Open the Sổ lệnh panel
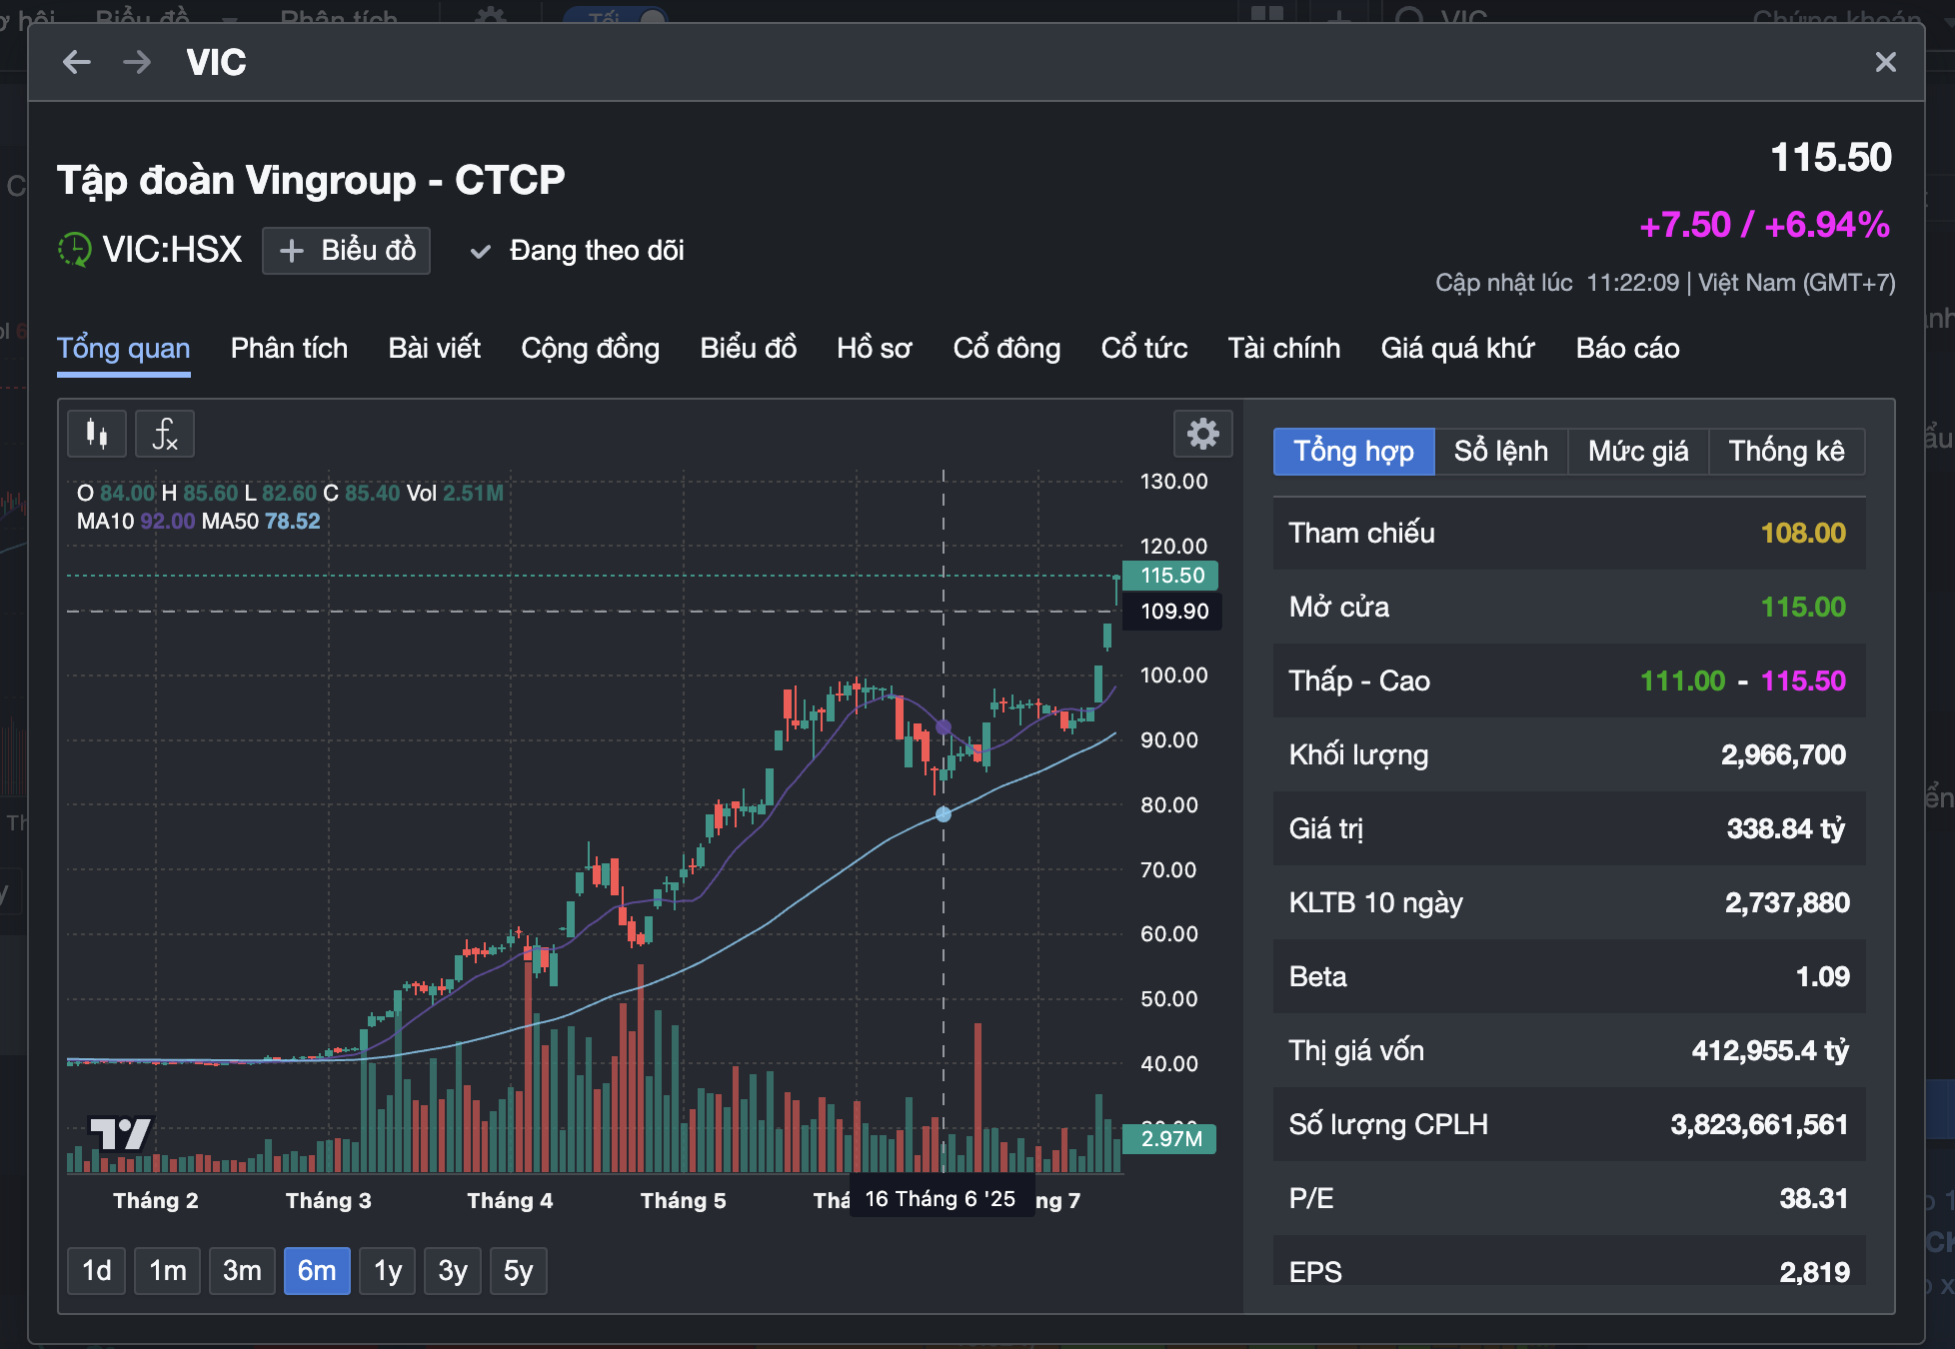 (1500, 451)
